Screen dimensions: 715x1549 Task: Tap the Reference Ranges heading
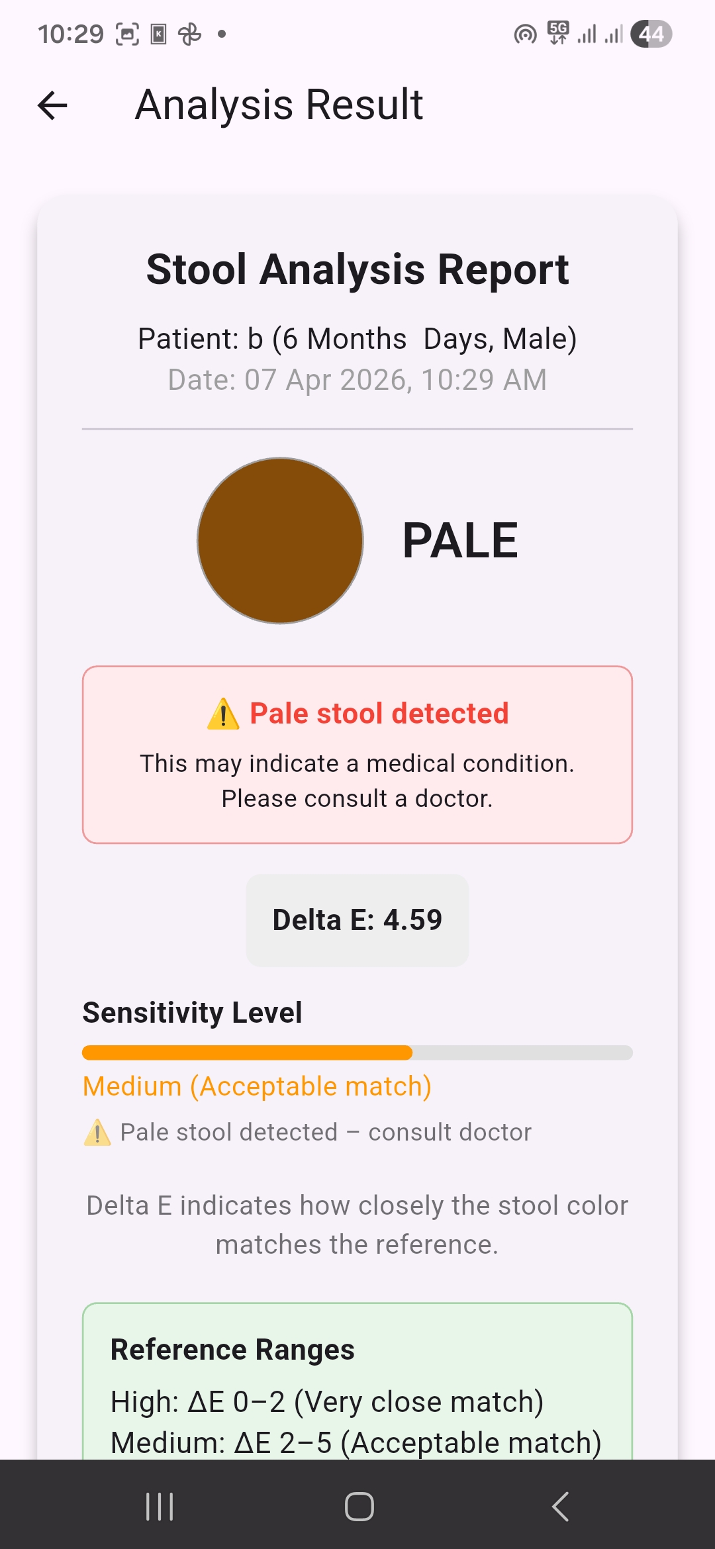(x=232, y=1350)
